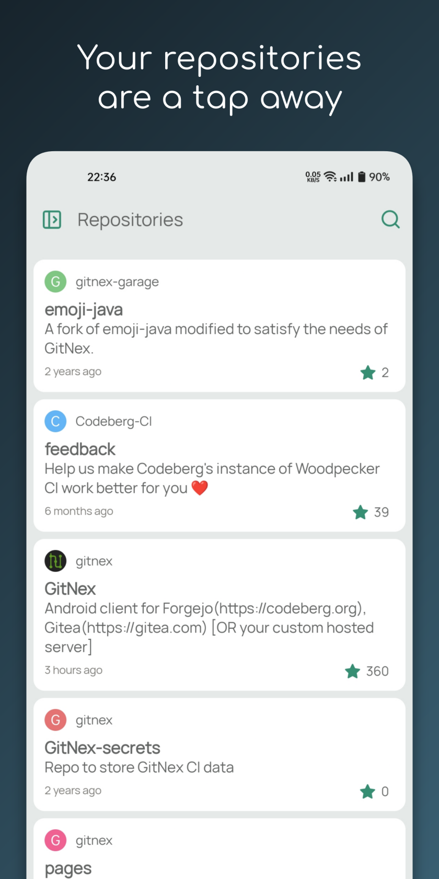Viewport: 439px width, 879px height.
Task: Tap the Wi-Fi indicator in the status bar
Action: click(330, 176)
